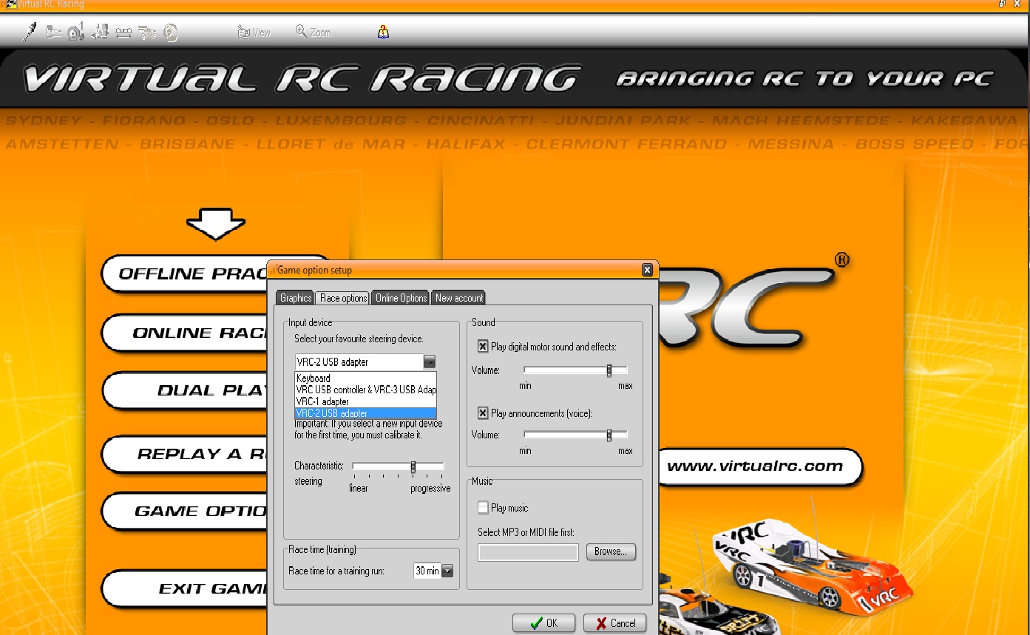
Task: Open the www.virtualrc.com link
Action: coord(760,466)
